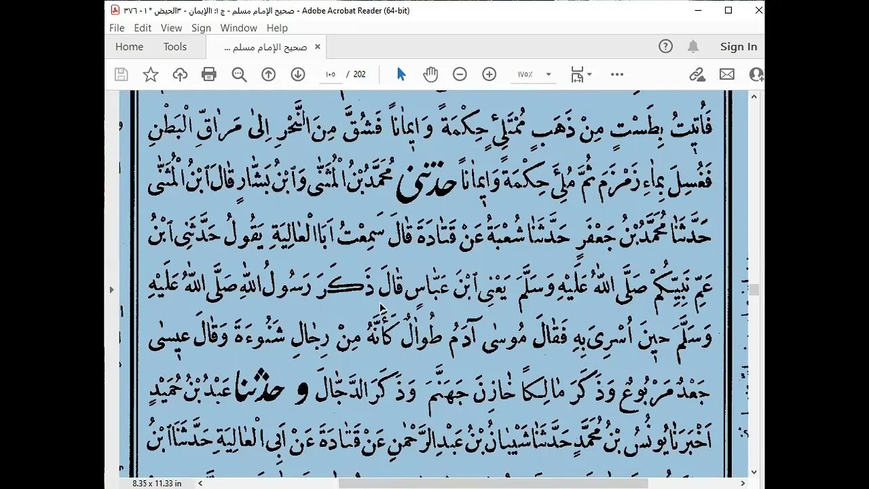869x489 pixels.
Task: Click the share with others person icon
Action: [x=756, y=75]
